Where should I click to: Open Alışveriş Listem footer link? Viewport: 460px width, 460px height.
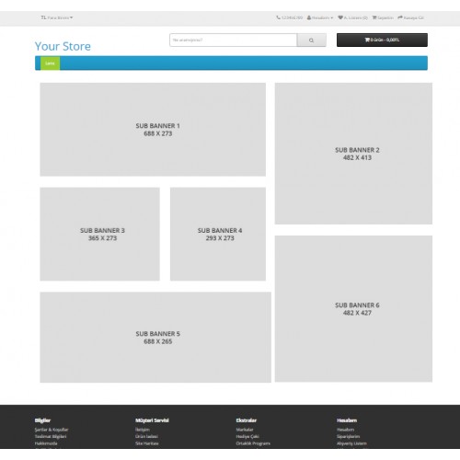coord(351,443)
